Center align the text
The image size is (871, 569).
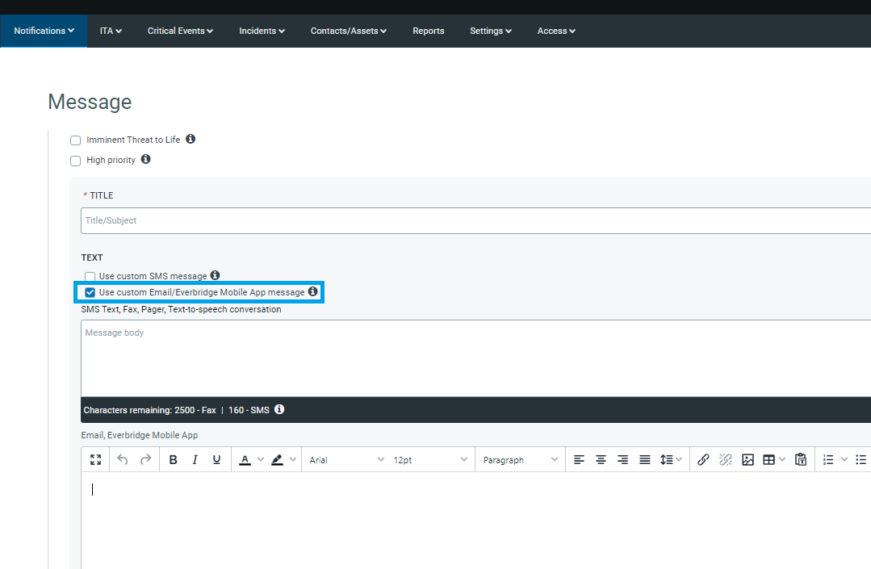coord(601,460)
